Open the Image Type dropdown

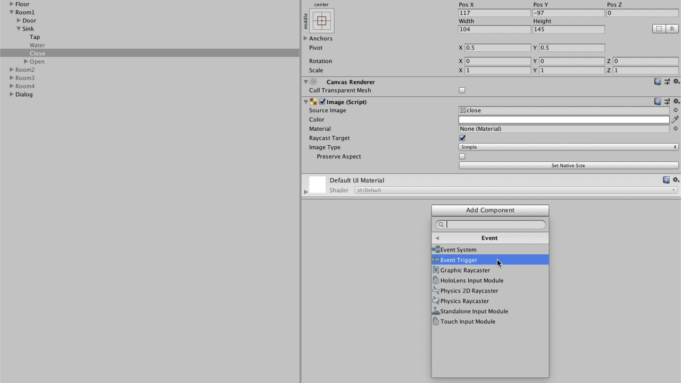click(x=568, y=147)
